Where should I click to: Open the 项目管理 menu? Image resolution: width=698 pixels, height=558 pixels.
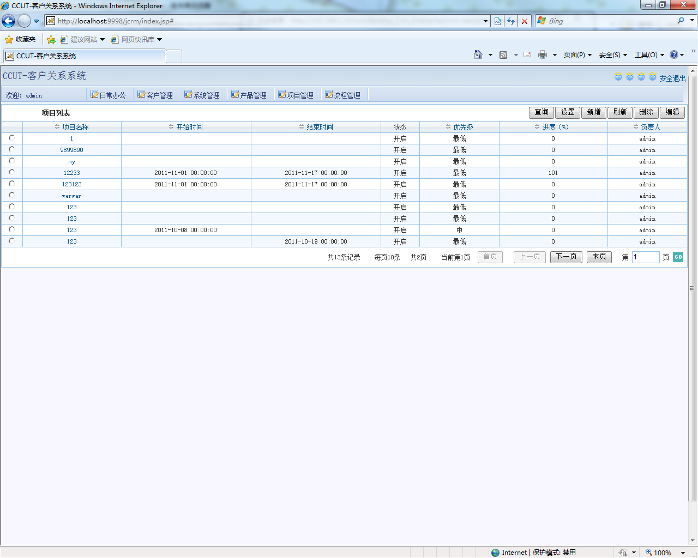(296, 95)
